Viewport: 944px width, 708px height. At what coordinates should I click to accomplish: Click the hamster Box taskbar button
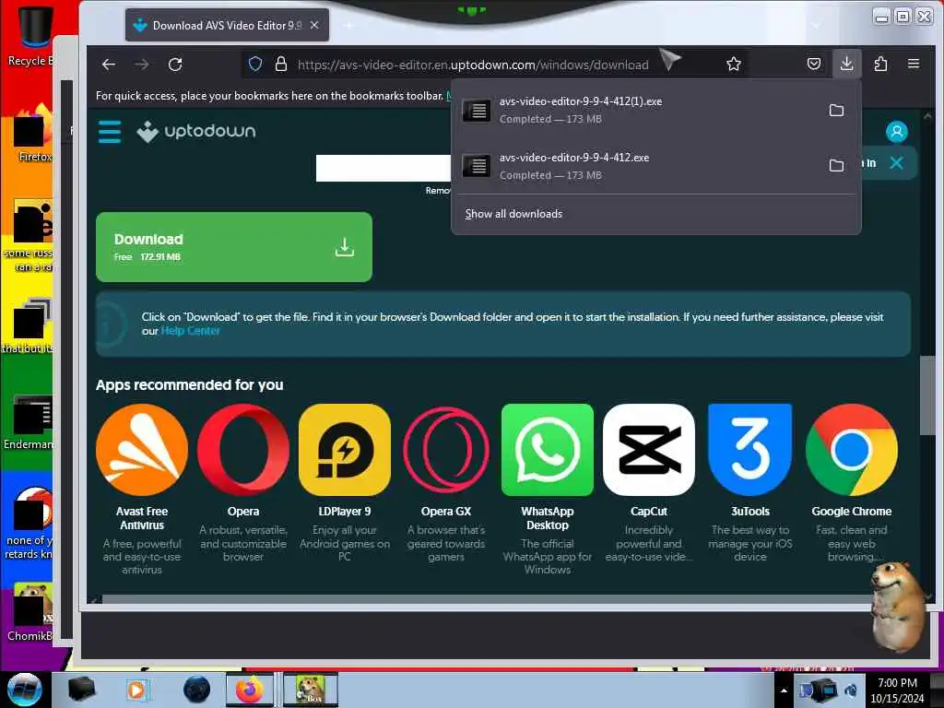(310, 690)
